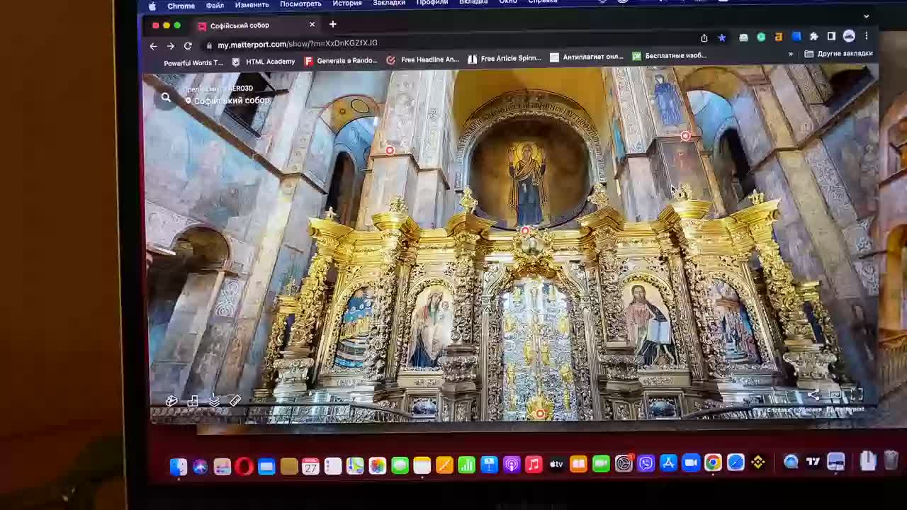Open Numbers from the Dock
Screen dimensions: 907x510
[x=466, y=465]
